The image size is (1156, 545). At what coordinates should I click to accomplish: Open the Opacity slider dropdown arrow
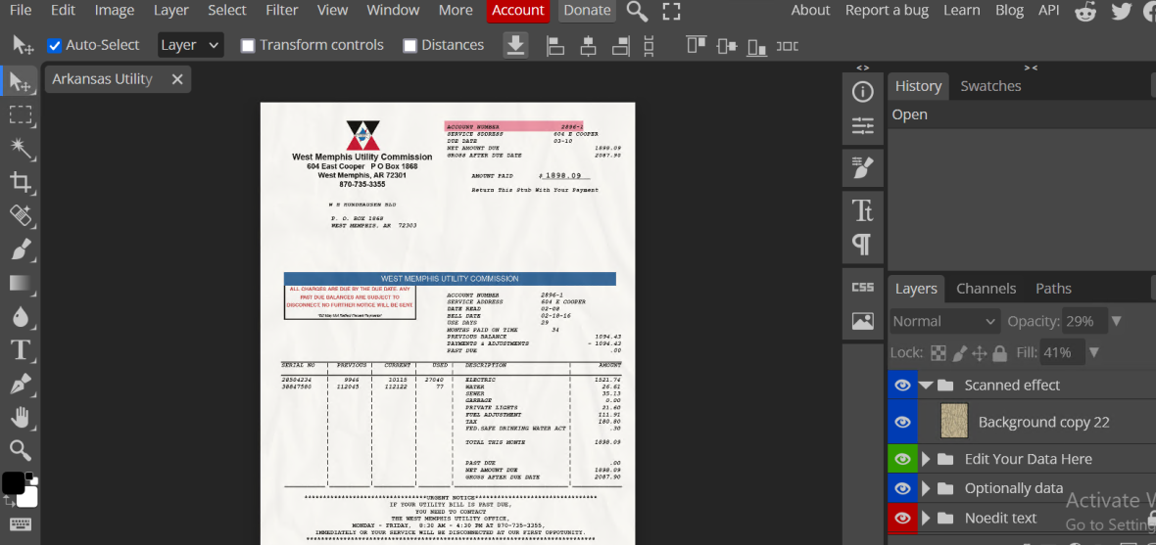tap(1116, 321)
